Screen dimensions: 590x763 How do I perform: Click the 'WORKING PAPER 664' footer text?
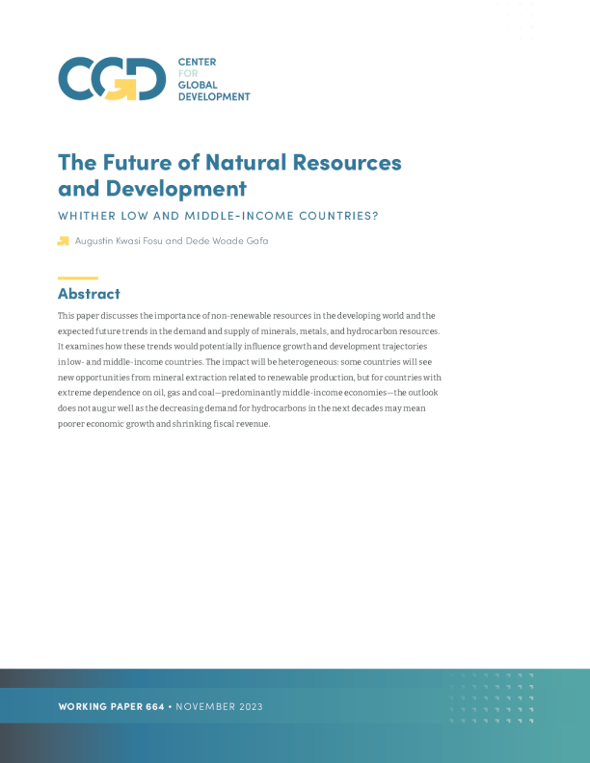[112, 706]
